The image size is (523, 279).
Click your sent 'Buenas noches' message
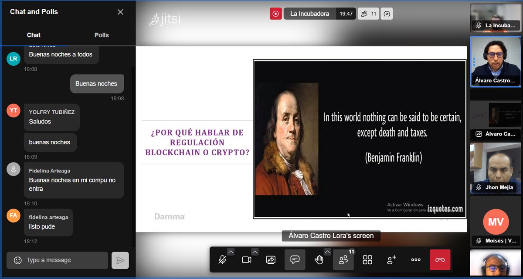coord(96,84)
